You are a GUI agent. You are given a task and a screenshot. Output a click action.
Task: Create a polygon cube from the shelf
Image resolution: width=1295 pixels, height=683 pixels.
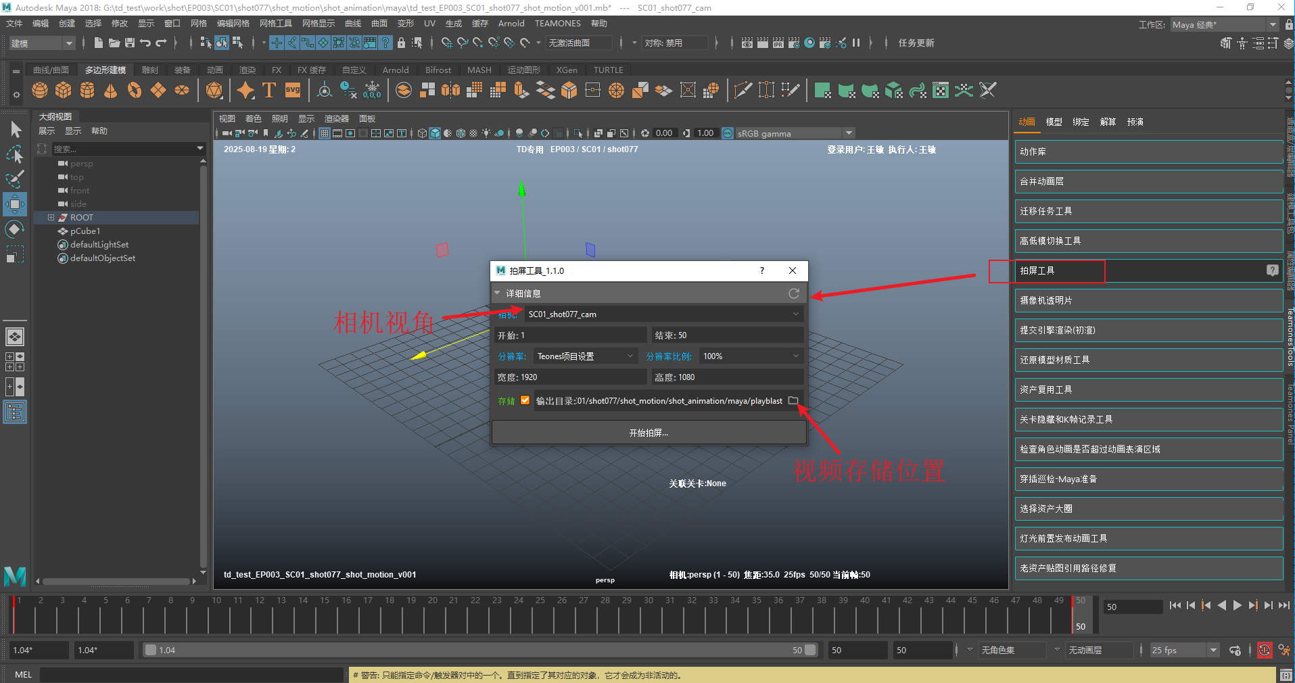coord(64,91)
